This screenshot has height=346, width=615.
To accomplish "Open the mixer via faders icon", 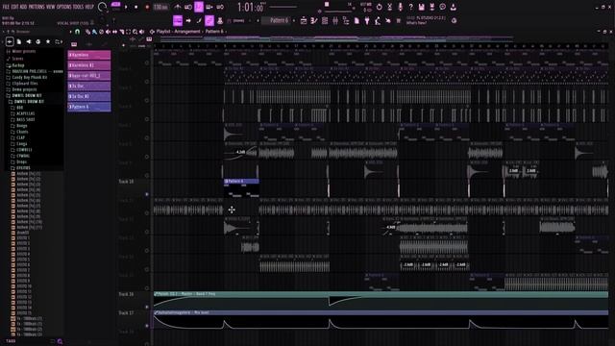I will coord(335,20).
